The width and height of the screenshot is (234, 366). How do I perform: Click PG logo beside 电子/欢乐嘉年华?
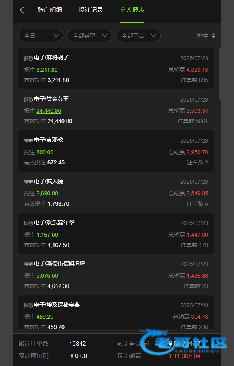(x=28, y=223)
